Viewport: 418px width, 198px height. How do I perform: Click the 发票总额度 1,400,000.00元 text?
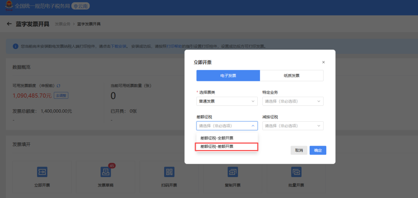point(42,111)
